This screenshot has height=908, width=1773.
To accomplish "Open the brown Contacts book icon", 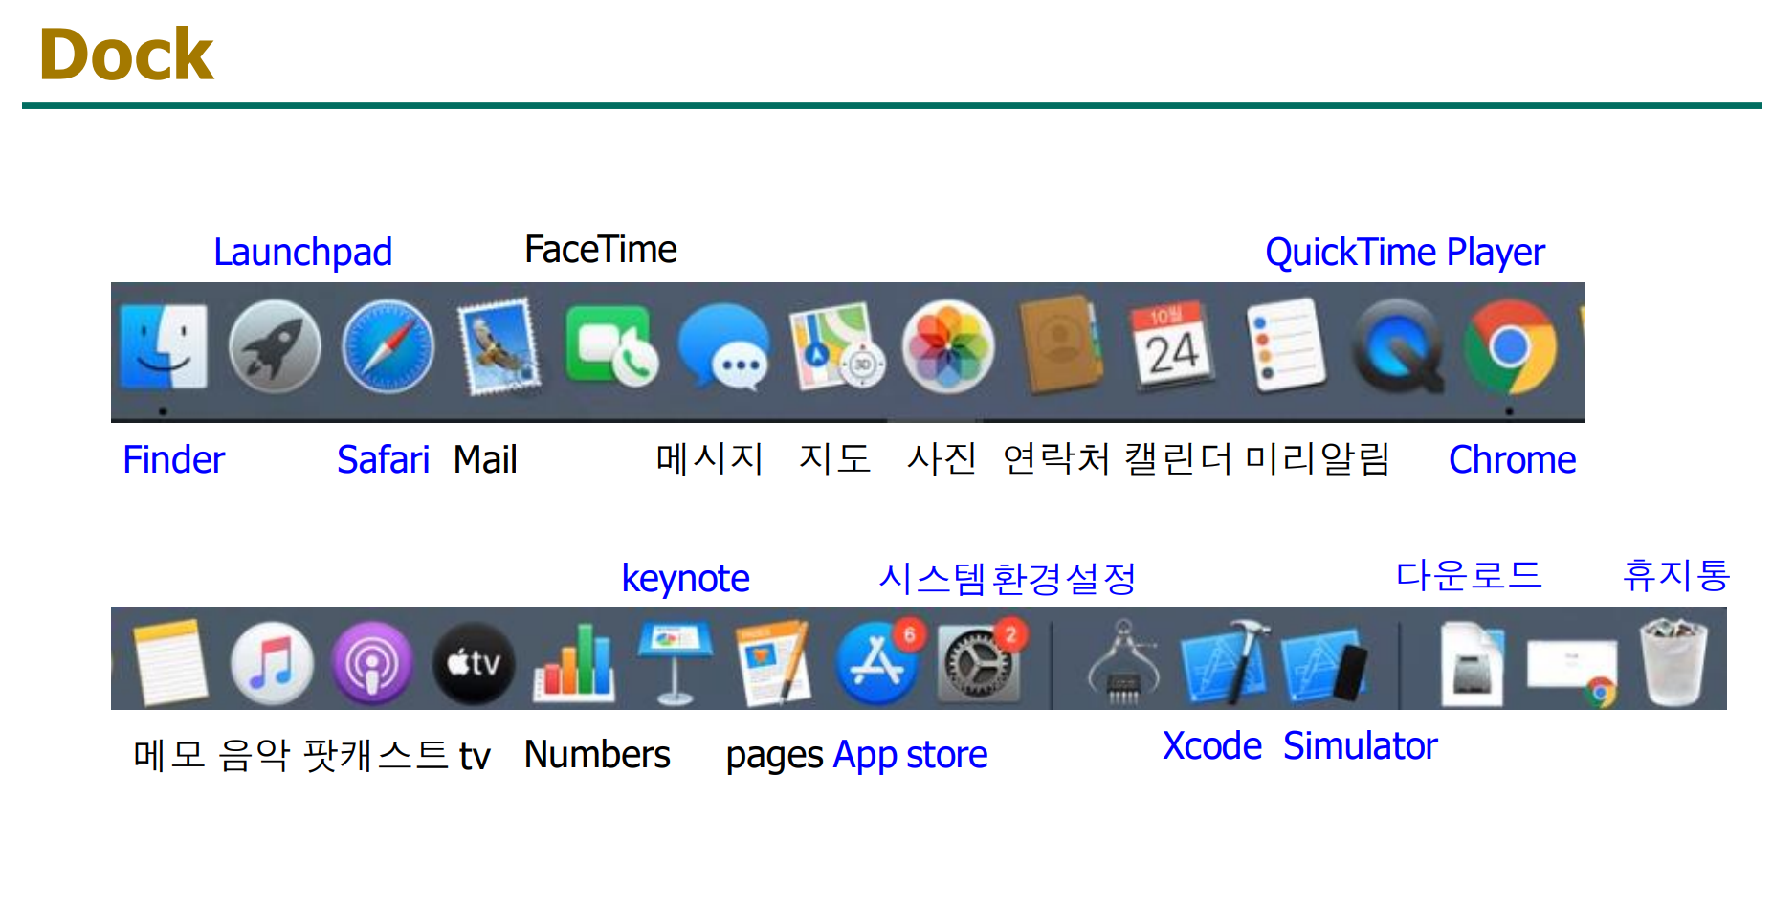I will point(1060,344).
